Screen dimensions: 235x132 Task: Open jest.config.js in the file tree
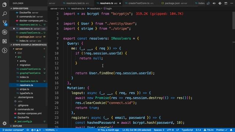(29, 121)
